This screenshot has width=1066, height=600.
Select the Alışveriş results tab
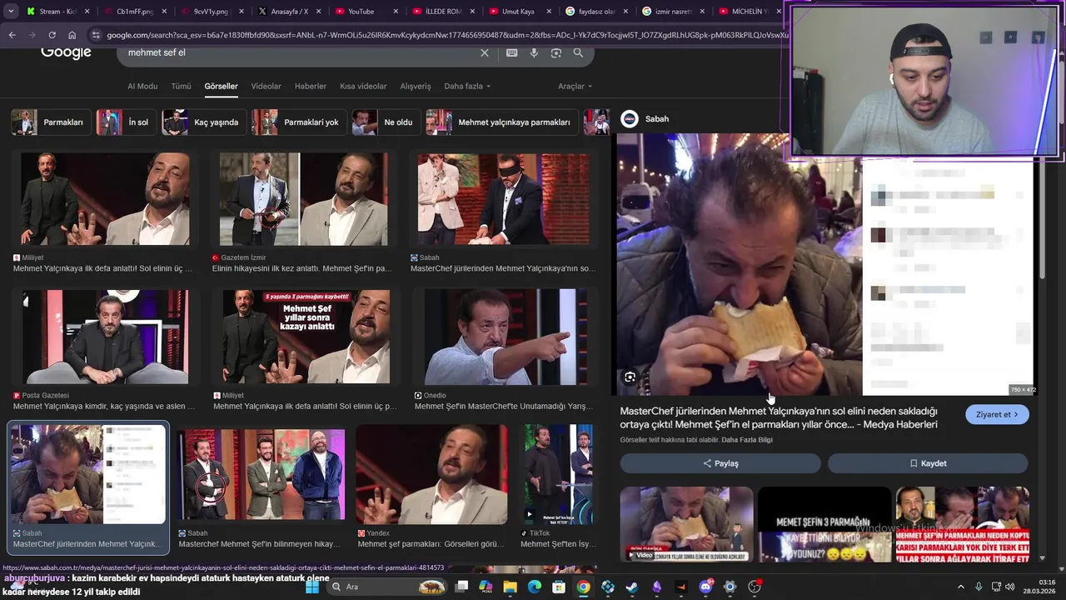pyautogui.click(x=416, y=86)
